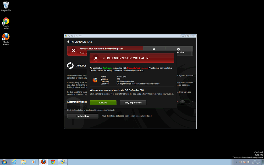Open Windows Media Player from taskbar
Viewport: 264px width, 165px height.
[x=33, y=162]
